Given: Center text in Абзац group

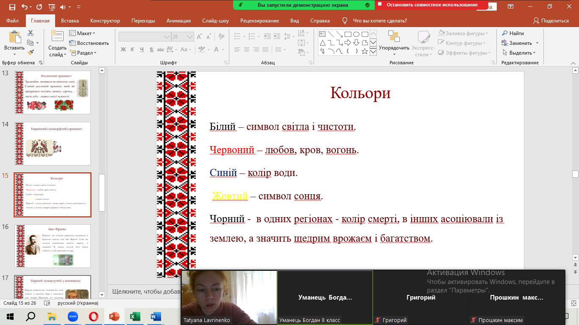Looking at the screenshot, I should pos(247,50).
